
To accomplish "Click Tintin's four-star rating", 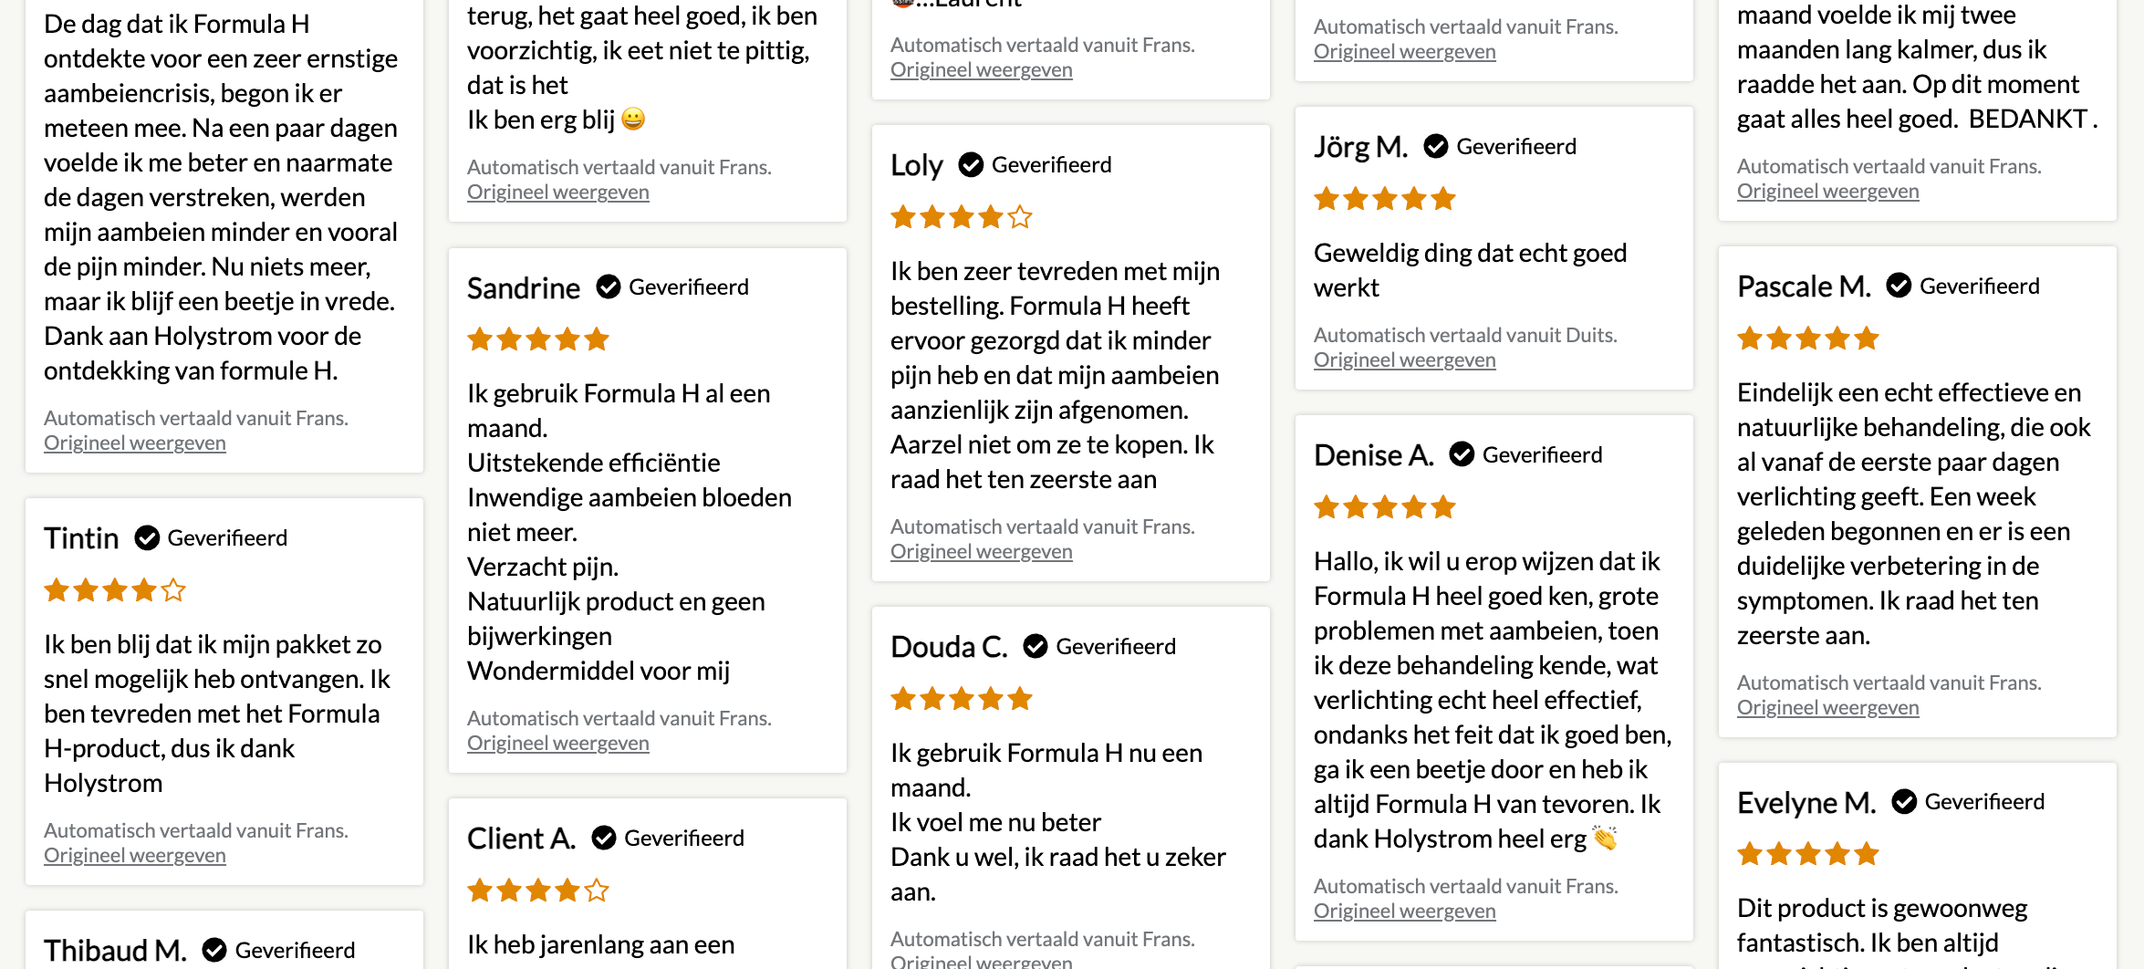I will pos(115,591).
